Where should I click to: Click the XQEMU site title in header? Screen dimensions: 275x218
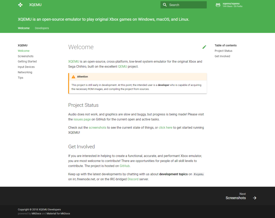[x=35, y=5]
